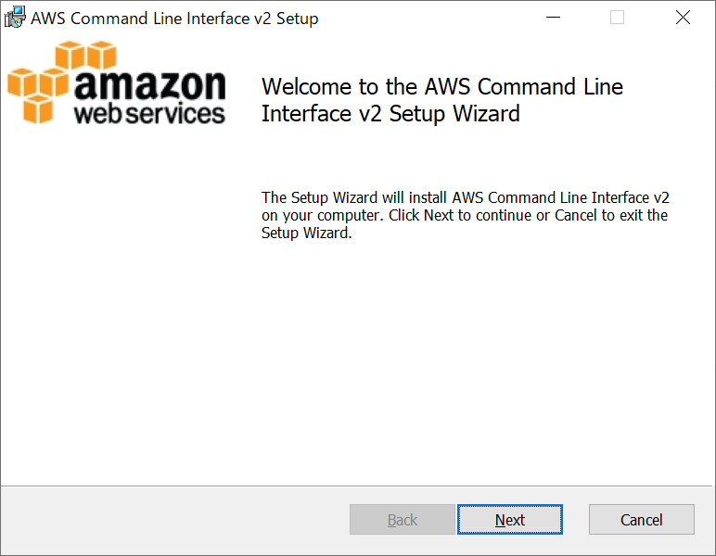Click the "Interface v2 Setup Wizard" heading line

pyautogui.click(x=390, y=114)
